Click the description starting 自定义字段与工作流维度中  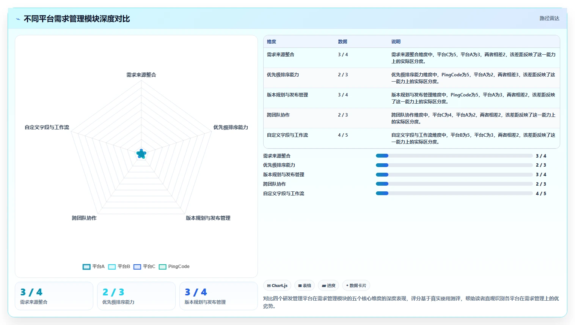(x=473, y=139)
